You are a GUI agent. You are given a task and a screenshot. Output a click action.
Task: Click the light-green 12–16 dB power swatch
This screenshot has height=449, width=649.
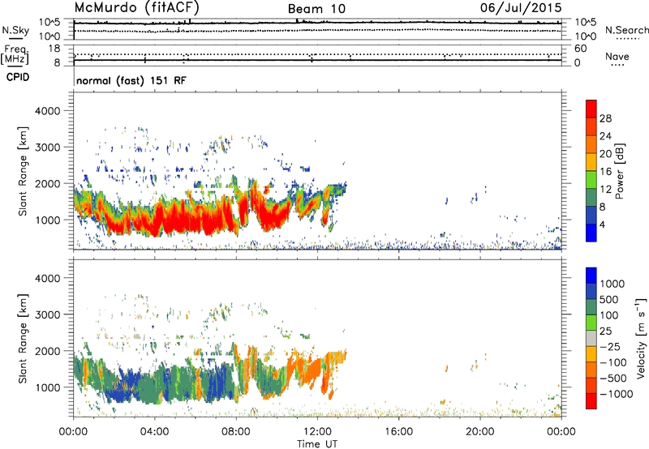(591, 180)
